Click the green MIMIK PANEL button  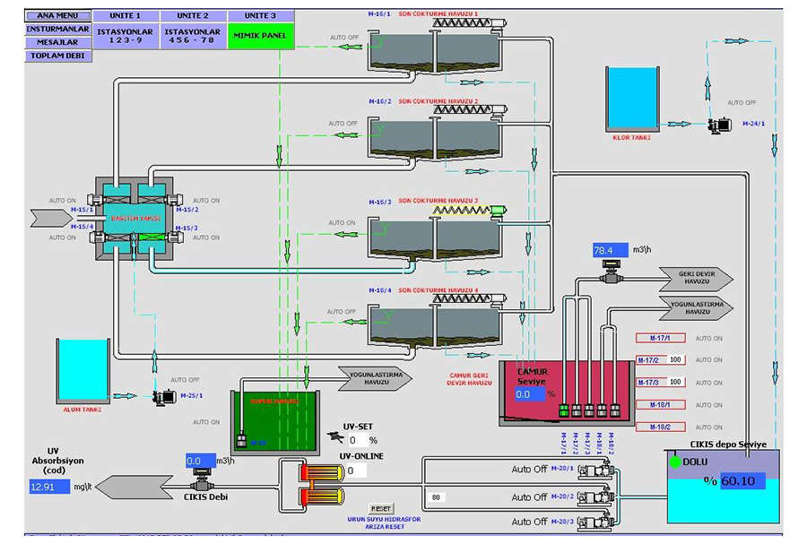click(260, 36)
